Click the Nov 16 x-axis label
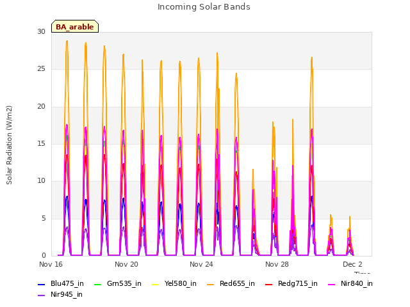 point(51,264)
